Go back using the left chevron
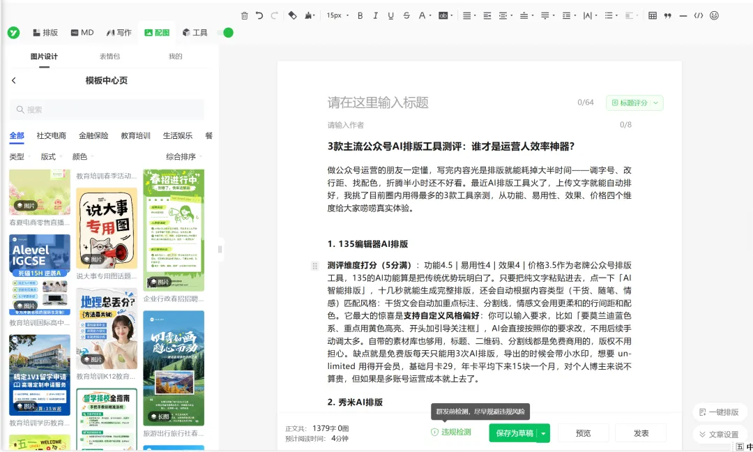This screenshot has width=753, height=452. click(x=14, y=80)
